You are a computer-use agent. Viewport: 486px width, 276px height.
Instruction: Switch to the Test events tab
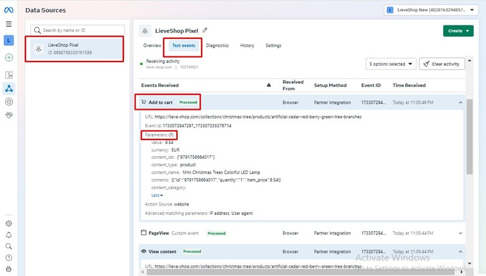tap(184, 46)
